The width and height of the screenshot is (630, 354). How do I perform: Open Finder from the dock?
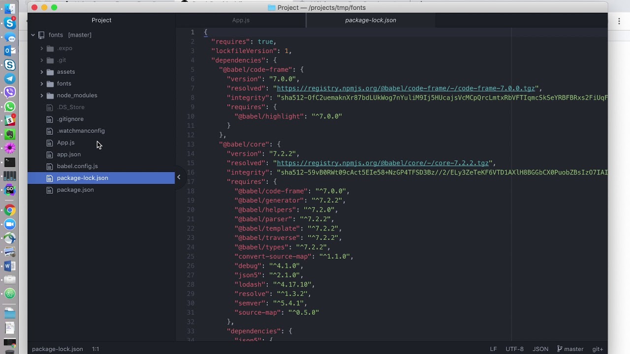[x=9, y=9]
